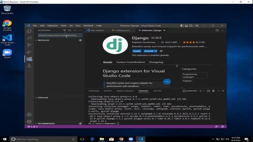Open notifications bell in status bar

pyautogui.click(x=222, y=127)
